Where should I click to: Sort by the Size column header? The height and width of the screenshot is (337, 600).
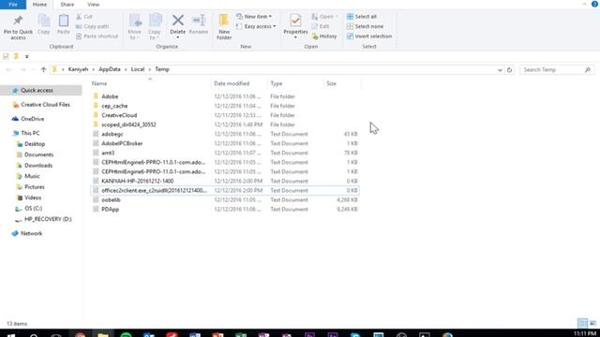click(x=331, y=83)
